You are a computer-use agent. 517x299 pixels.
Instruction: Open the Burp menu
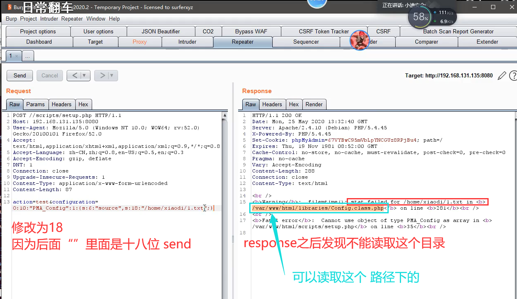[12, 19]
